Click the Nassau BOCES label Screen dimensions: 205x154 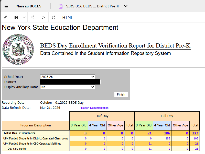point(29,6)
